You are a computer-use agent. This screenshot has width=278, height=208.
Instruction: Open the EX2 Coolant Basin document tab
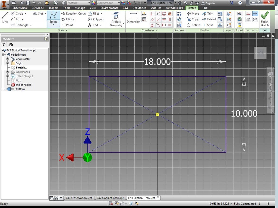click(110, 198)
